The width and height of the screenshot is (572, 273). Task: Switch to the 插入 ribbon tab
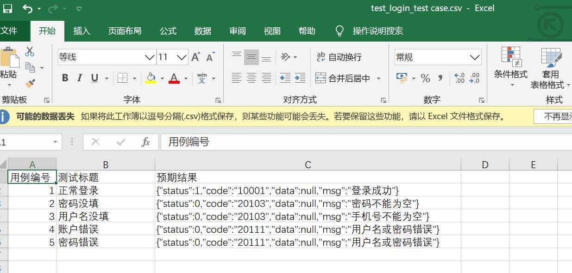82,31
